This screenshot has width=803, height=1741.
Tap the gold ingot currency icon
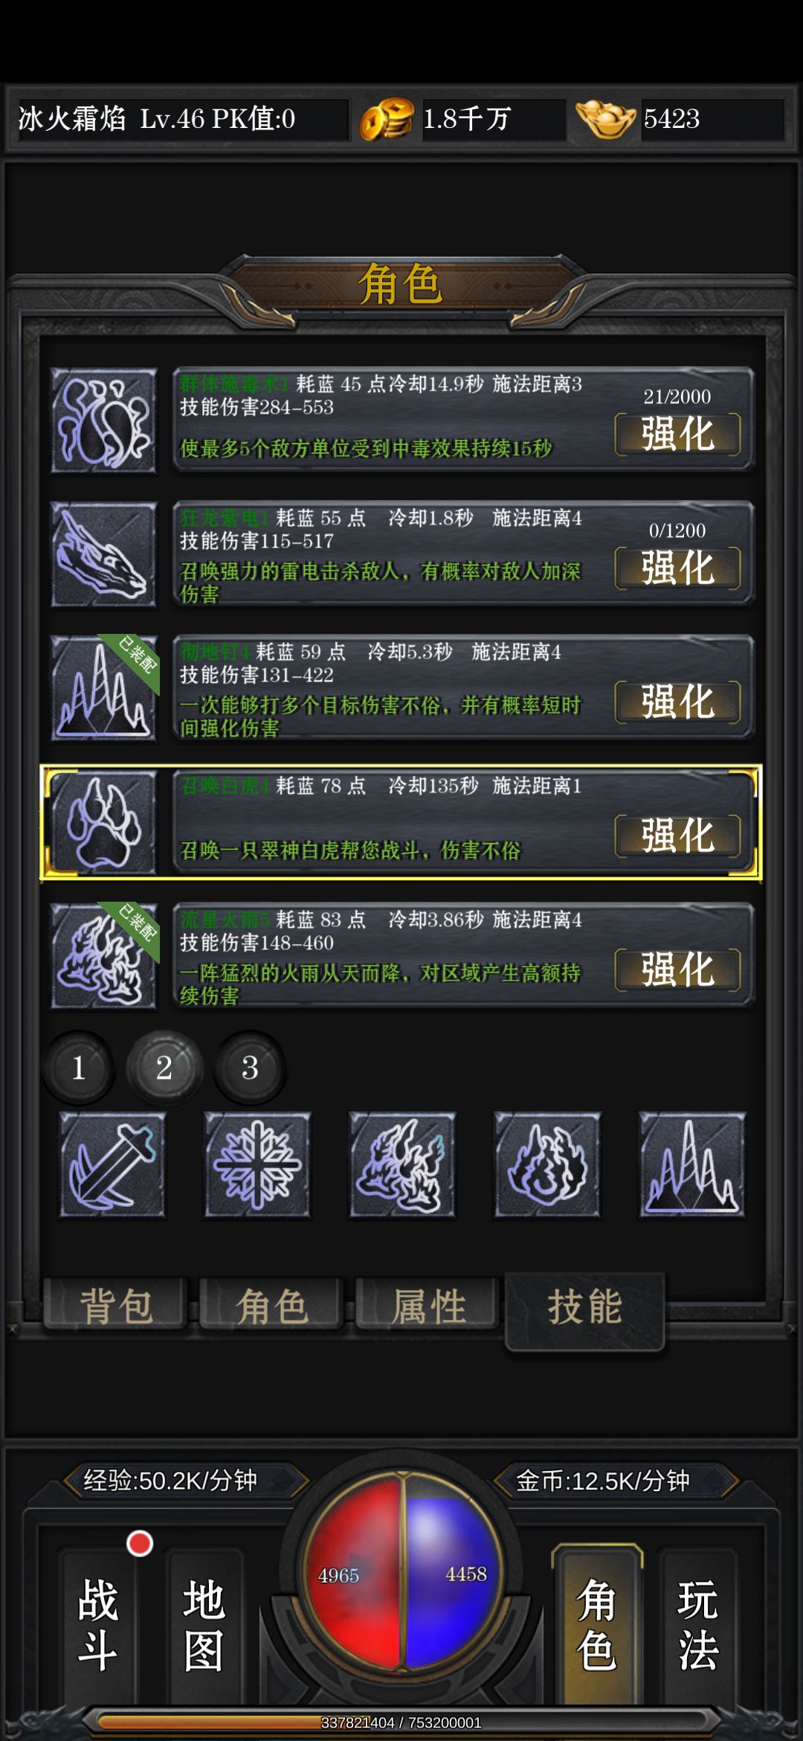(x=605, y=119)
